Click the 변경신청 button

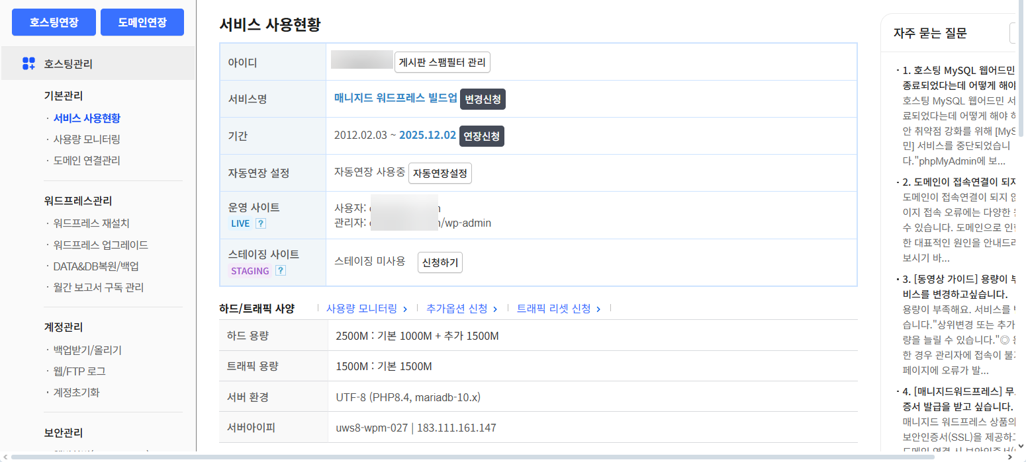click(x=483, y=99)
